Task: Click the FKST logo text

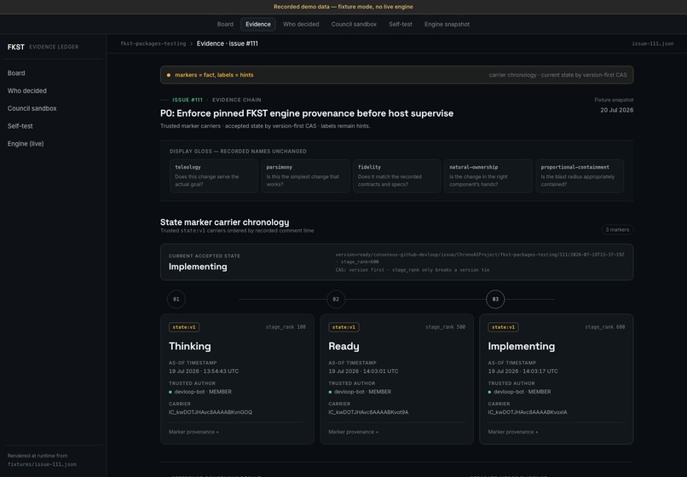Action: pos(16,47)
